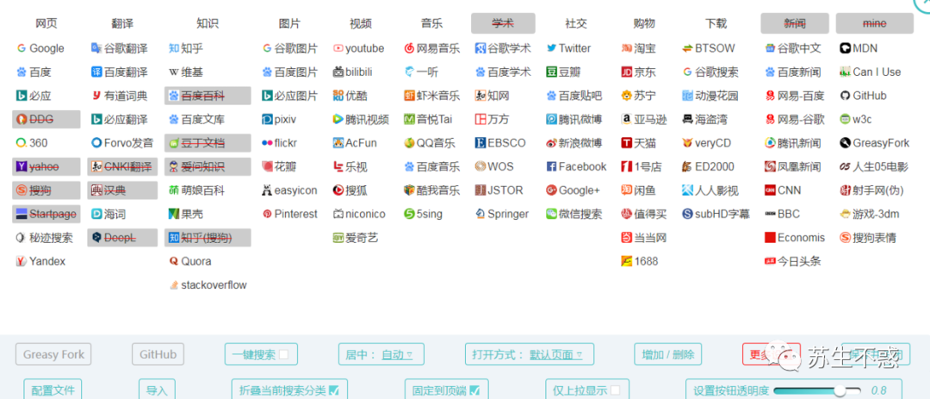Click the bilibili icon
The image size is (930, 399).
(338, 72)
